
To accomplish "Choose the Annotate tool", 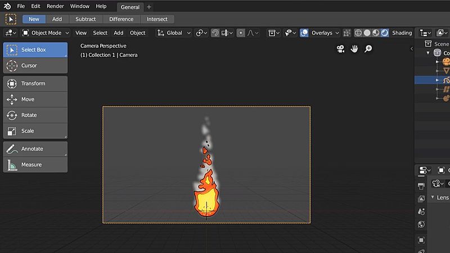I will pyautogui.click(x=35, y=149).
